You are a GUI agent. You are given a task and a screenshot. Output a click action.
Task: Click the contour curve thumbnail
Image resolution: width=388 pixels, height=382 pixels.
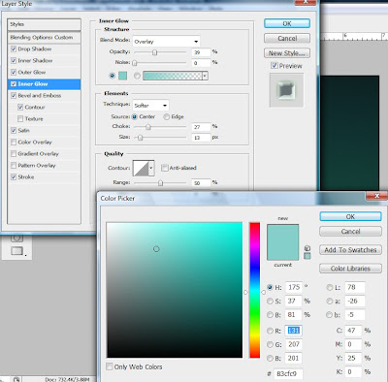click(141, 168)
